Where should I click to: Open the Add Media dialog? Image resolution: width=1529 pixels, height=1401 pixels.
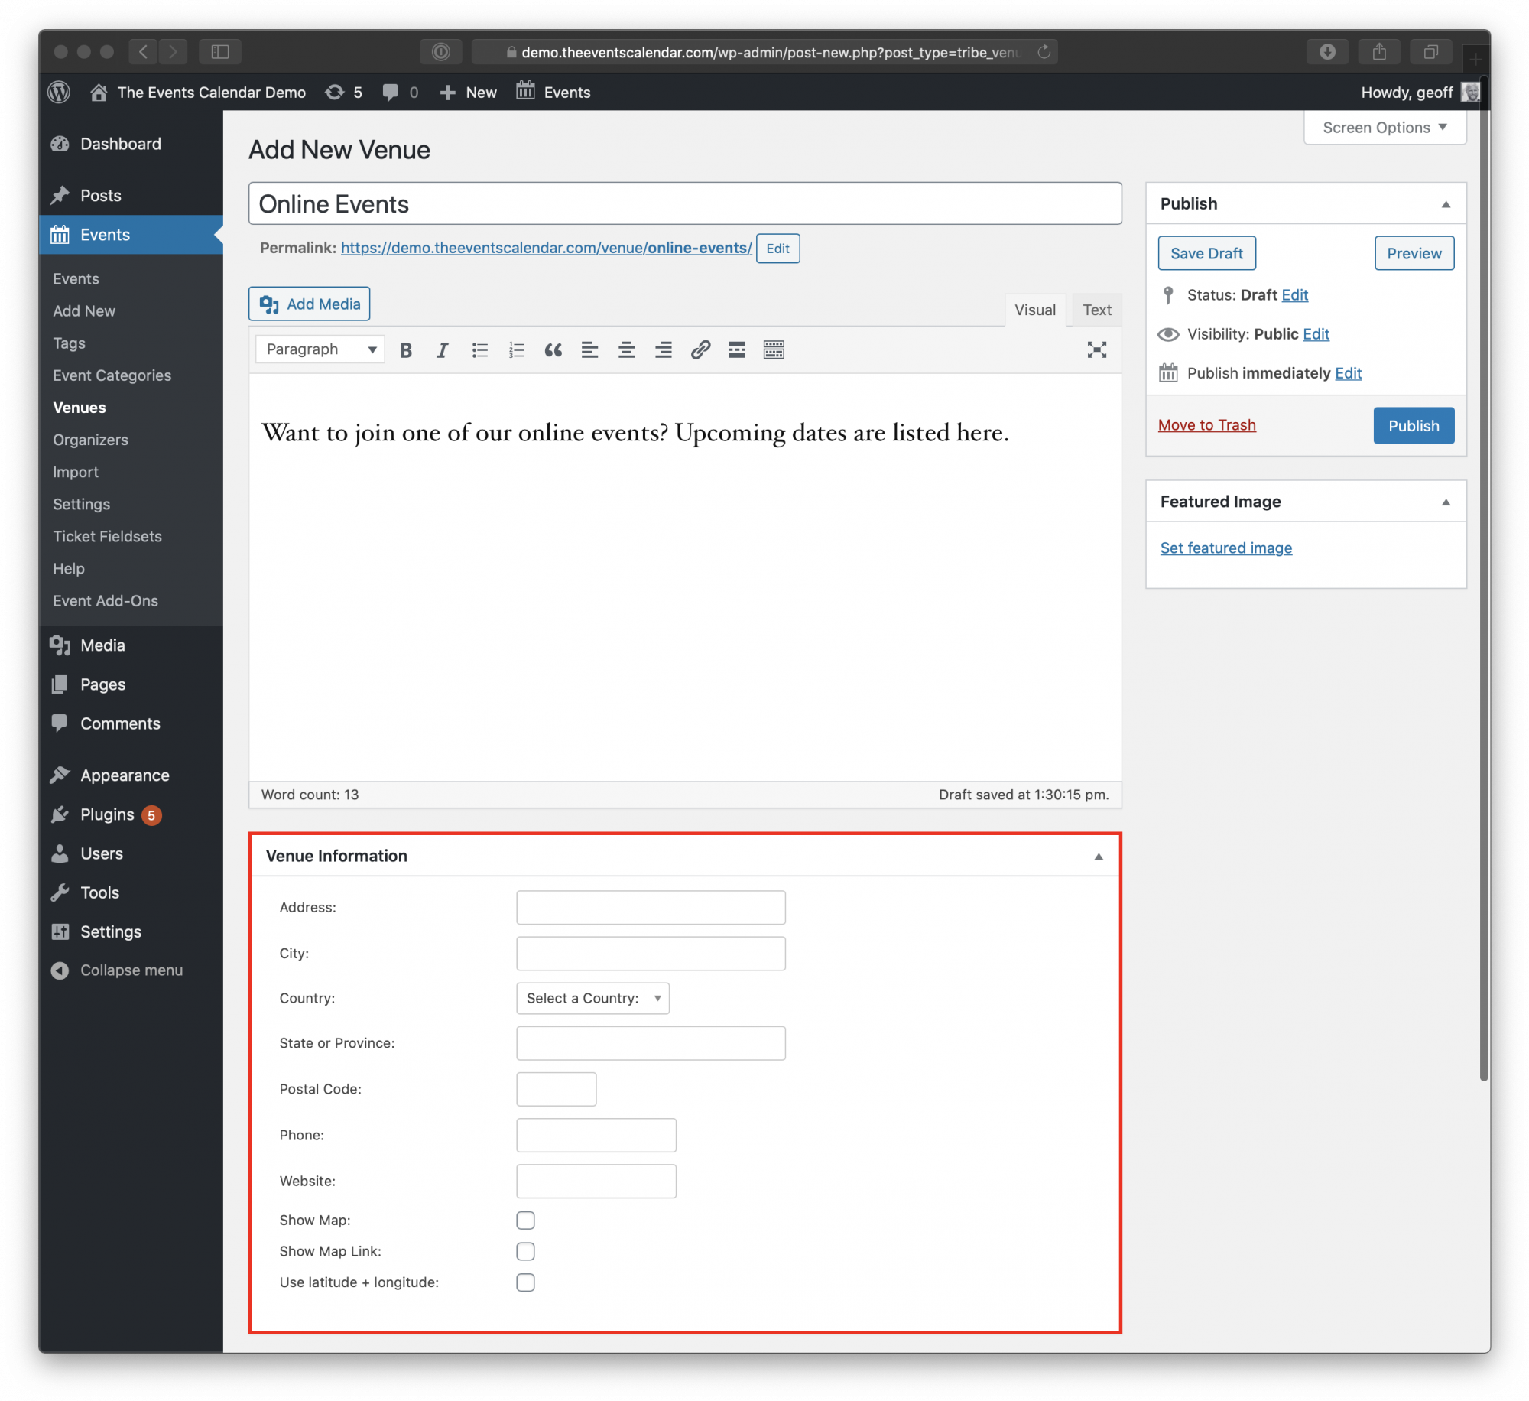pyautogui.click(x=309, y=304)
